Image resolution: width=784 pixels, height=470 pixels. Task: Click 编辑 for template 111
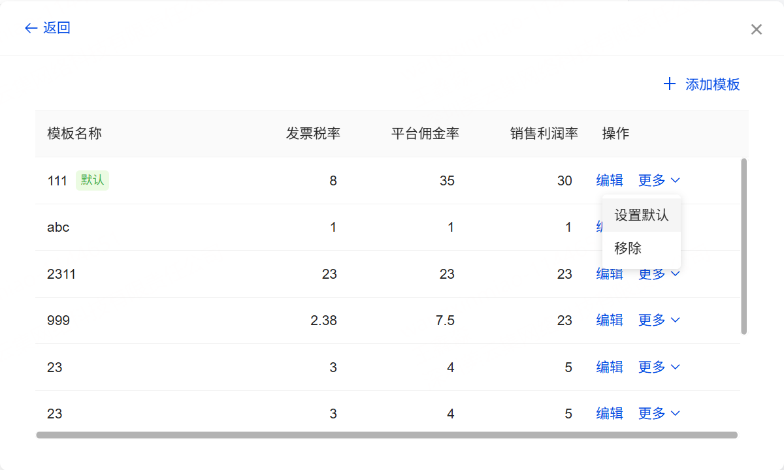[609, 181]
